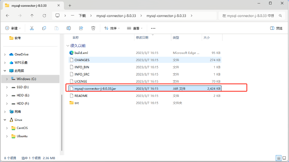Image resolution: width=289 pixels, height=162 pixels.
Task: Open the 排序 (Sort) dropdown
Action: click(112, 28)
